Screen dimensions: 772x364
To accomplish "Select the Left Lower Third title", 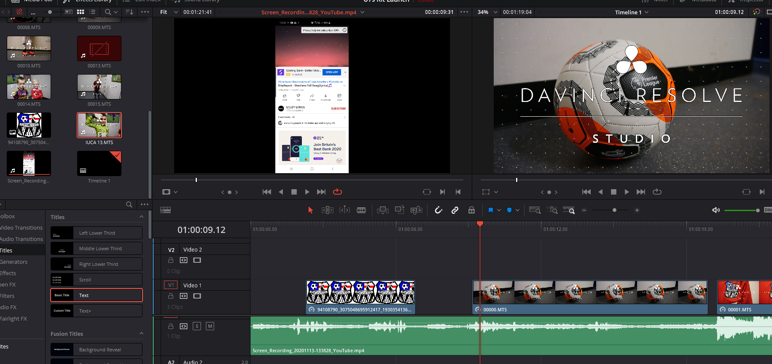I will [97, 233].
